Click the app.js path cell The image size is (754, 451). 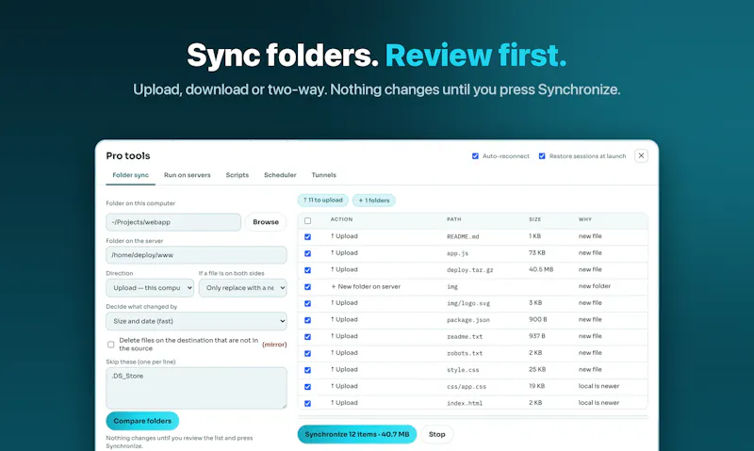click(x=457, y=253)
